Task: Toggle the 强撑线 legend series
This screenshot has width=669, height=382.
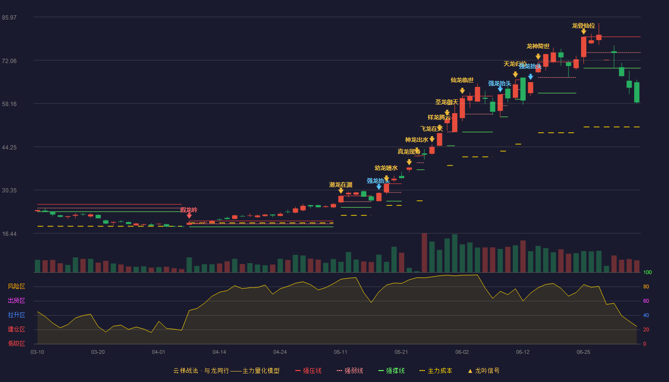Action: point(391,371)
